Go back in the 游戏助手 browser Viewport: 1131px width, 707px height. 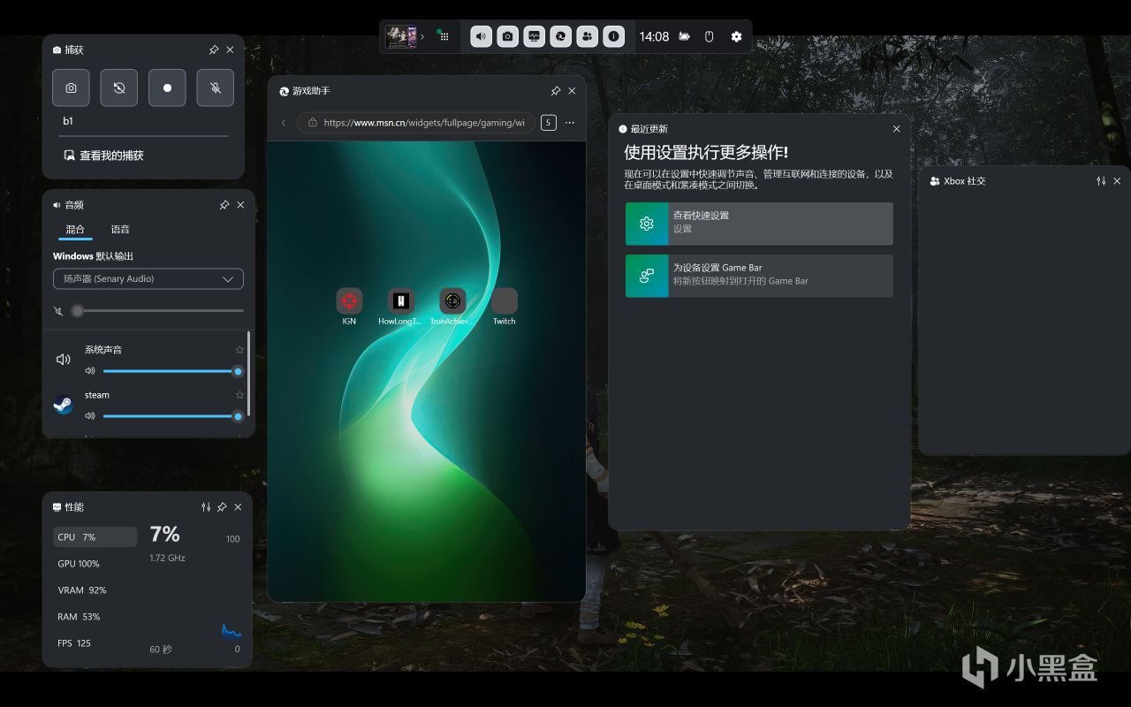[284, 123]
